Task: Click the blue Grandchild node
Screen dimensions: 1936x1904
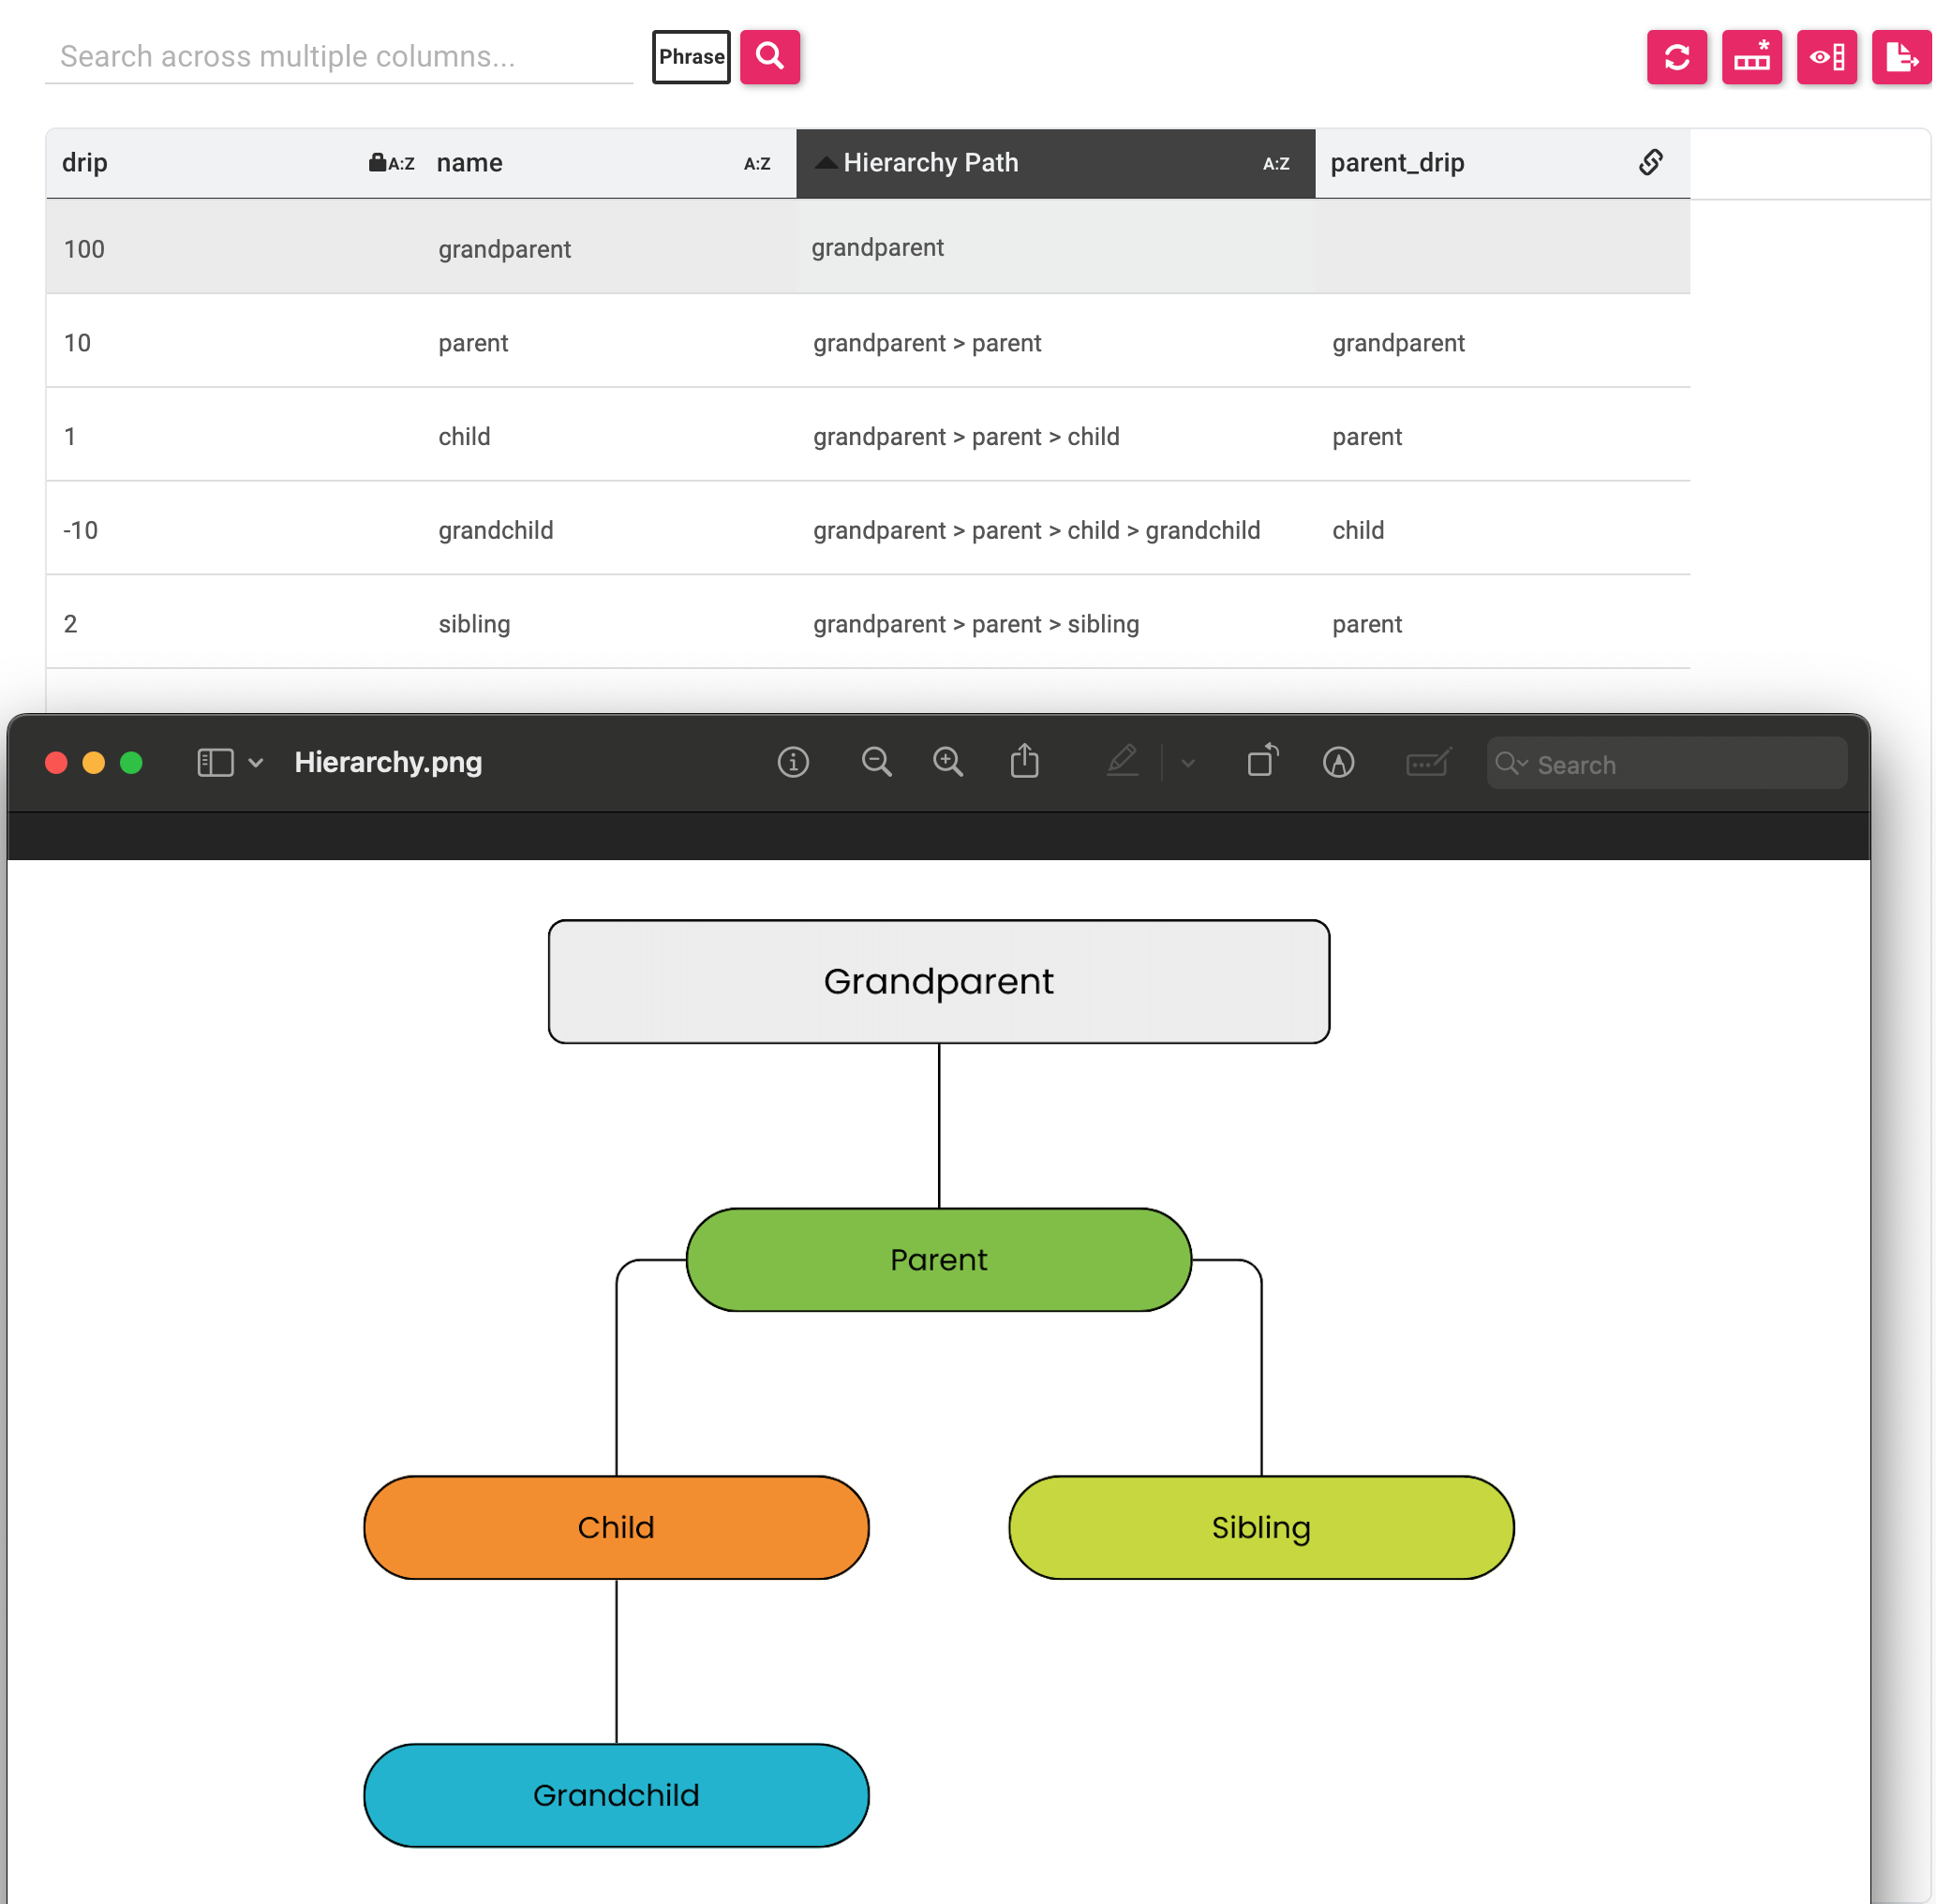Action: coord(616,1795)
